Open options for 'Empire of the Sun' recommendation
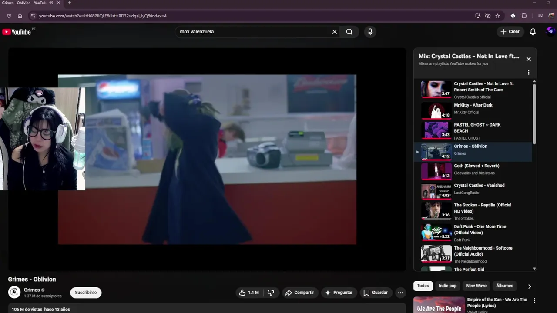557x313 pixels. (534, 300)
